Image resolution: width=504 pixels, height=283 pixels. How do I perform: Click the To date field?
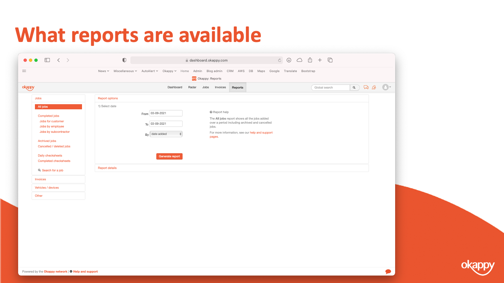click(166, 124)
